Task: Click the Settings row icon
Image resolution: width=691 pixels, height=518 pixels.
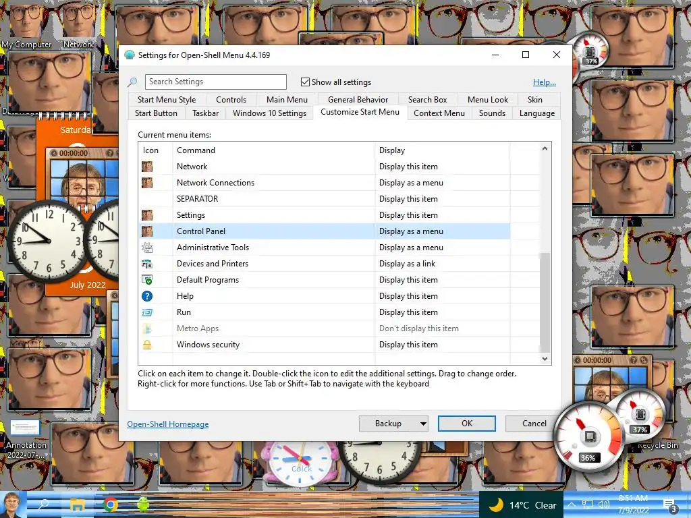Action: (x=147, y=215)
